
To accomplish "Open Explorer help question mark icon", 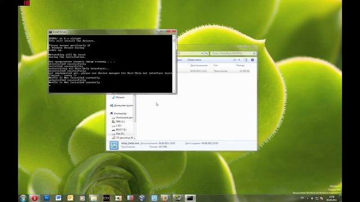I will pyautogui.click(x=253, y=60).
